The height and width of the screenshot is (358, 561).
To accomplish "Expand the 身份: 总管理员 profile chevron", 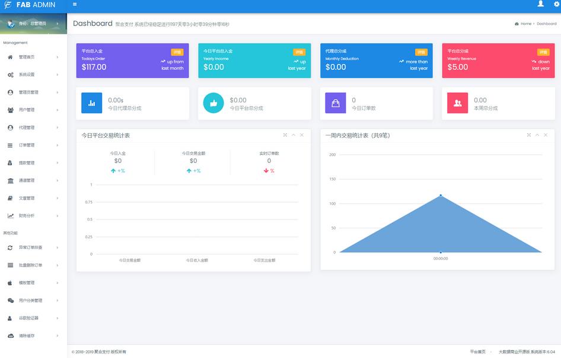I will pos(58,24).
